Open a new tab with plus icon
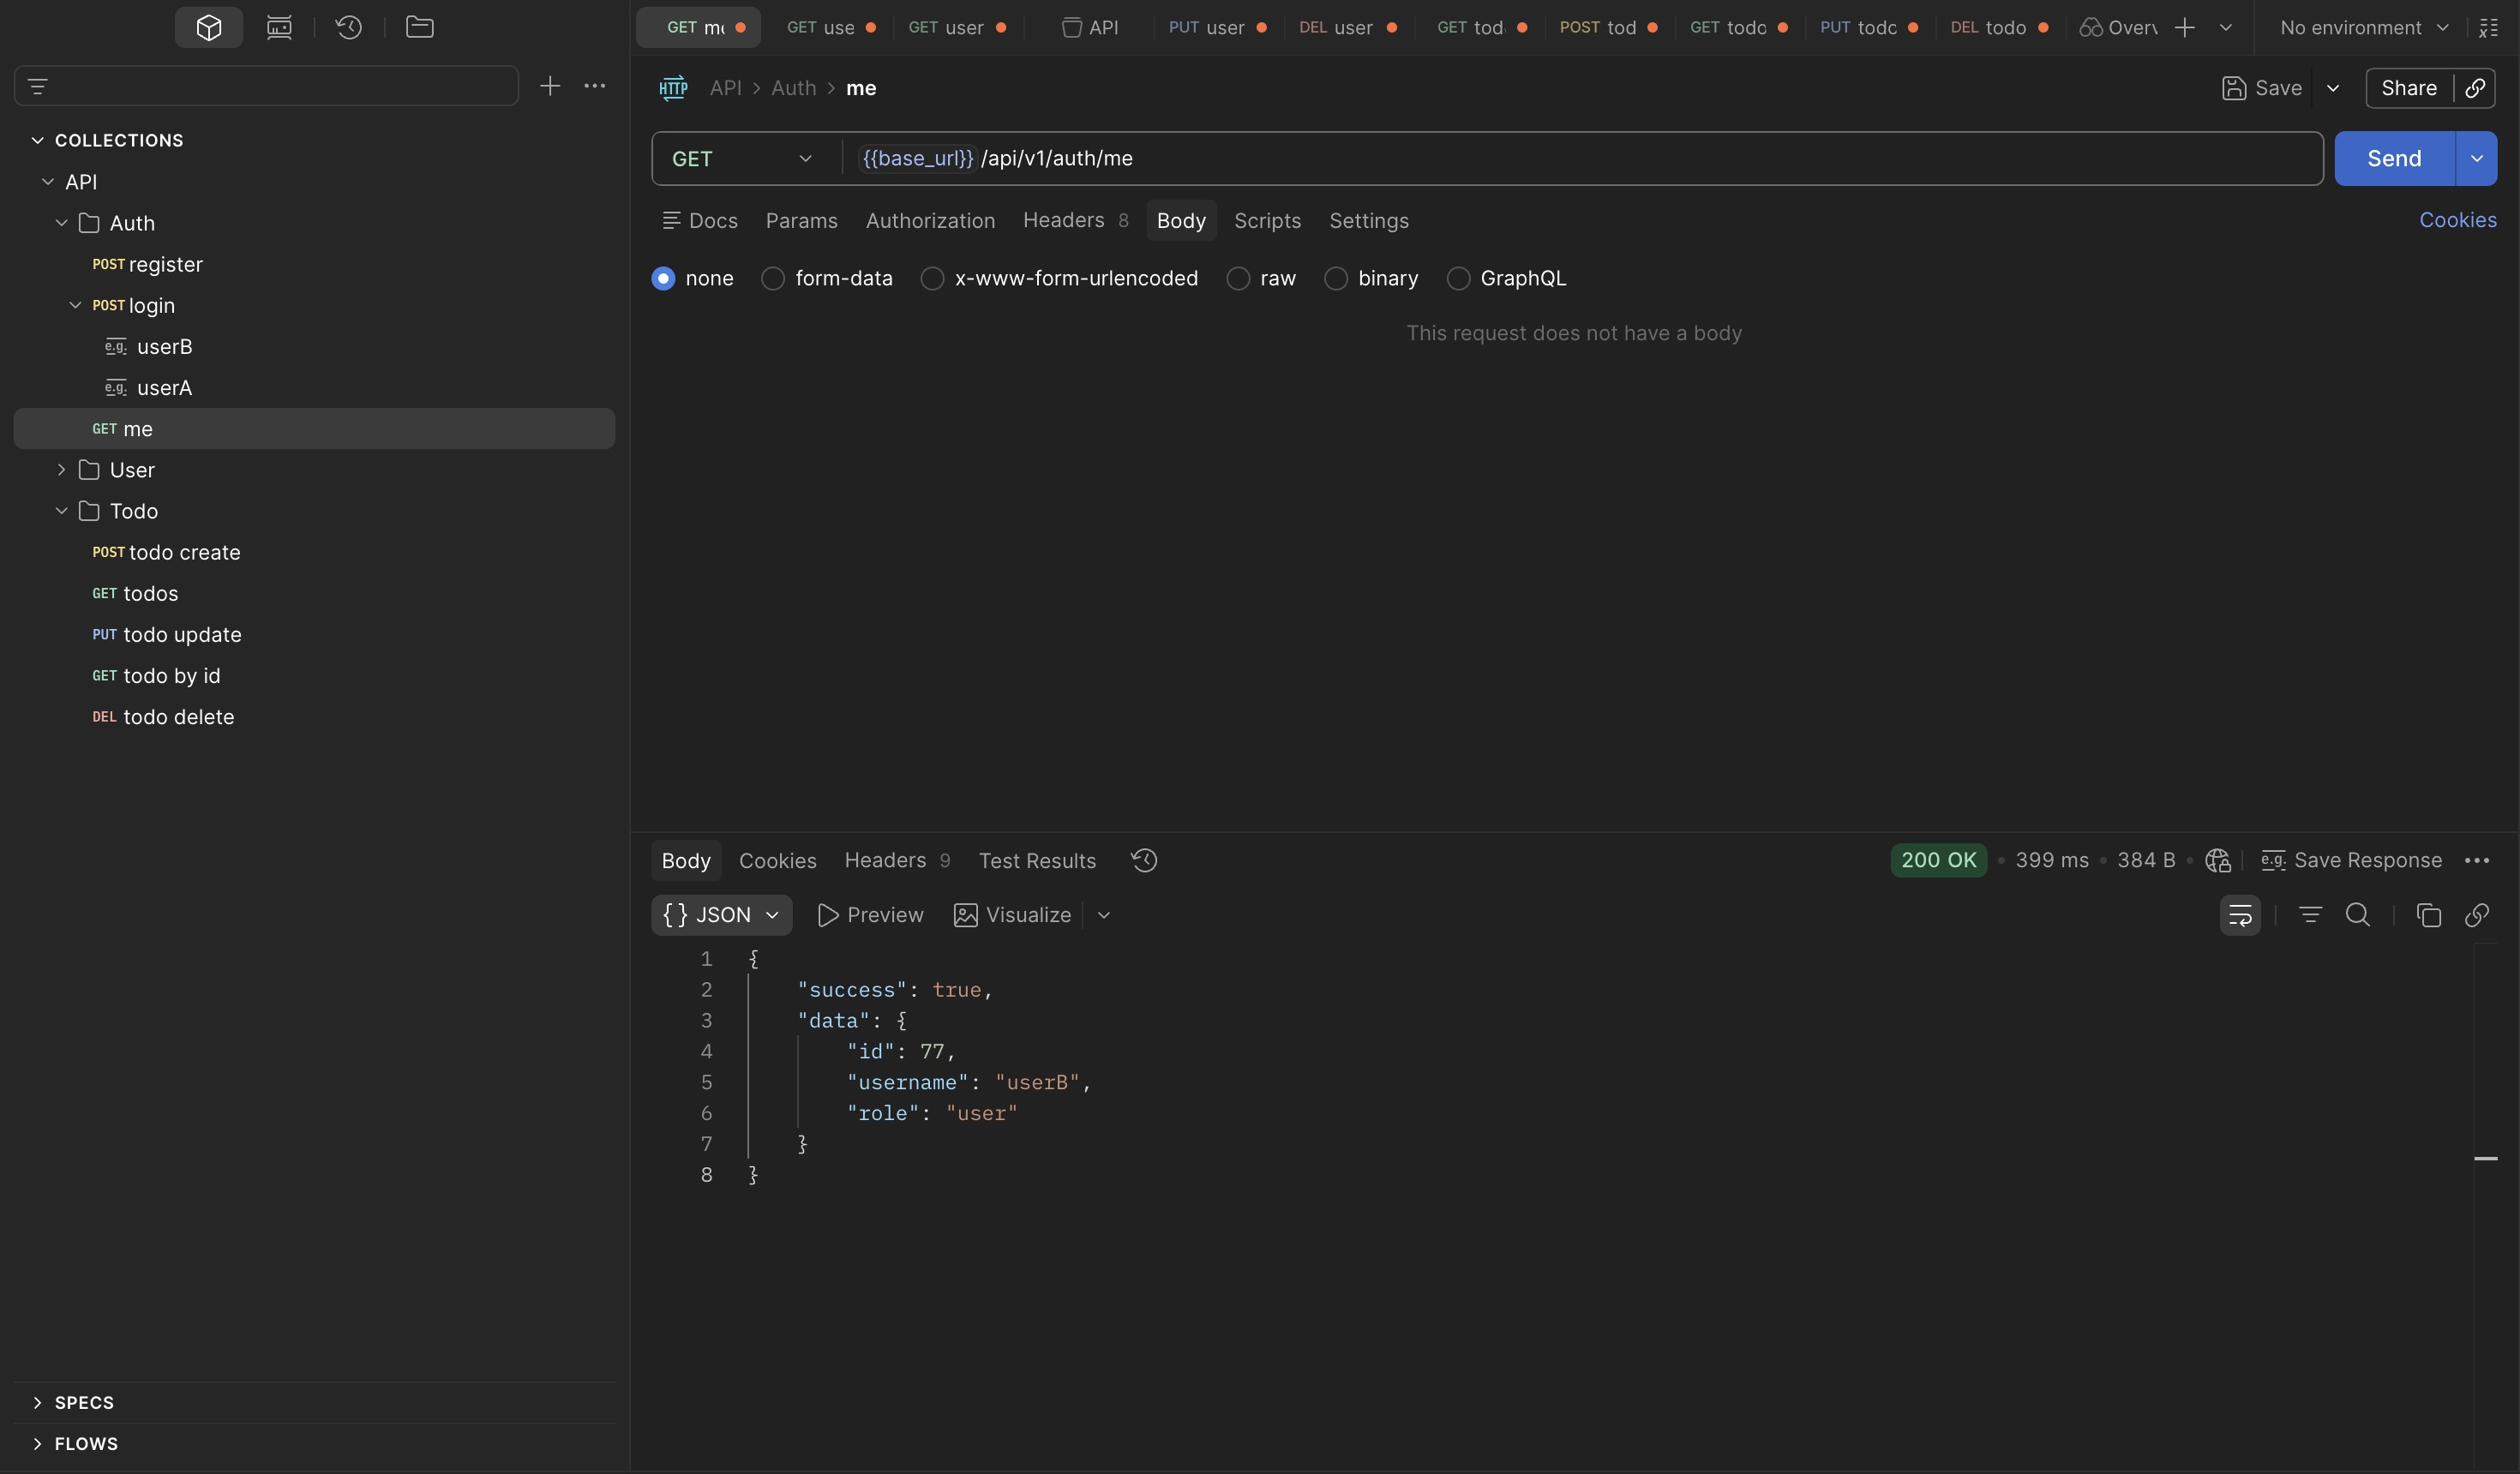The width and height of the screenshot is (2520, 1474). tap(2185, 28)
